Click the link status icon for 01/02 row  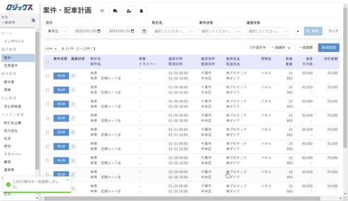(x=73, y=76)
